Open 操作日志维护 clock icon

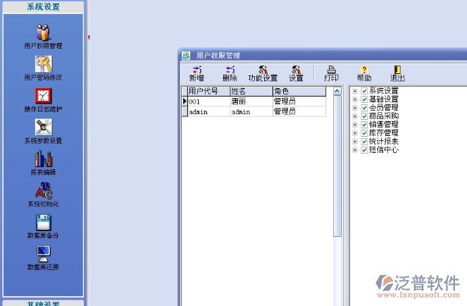click(43, 97)
